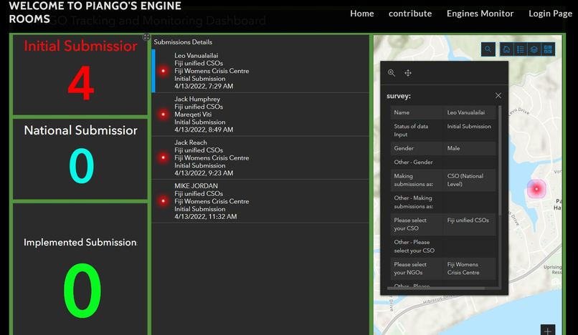Click 'CSO (National Level)' value in popup
578x335 pixels.
(465, 180)
